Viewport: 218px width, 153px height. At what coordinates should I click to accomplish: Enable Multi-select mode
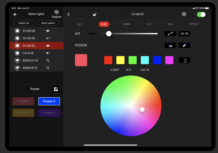coord(48,23)
